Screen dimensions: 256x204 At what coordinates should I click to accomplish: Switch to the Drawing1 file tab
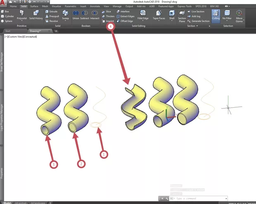point(36,31)
